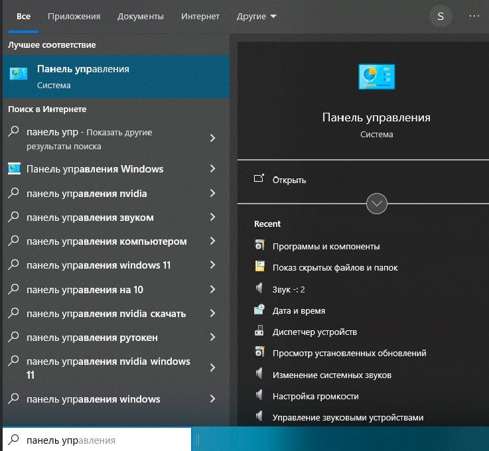This screenshot has width=489, height=451.
Task: Click the magnifier icon beside панель управления nvidia
Action: [14, 192]
